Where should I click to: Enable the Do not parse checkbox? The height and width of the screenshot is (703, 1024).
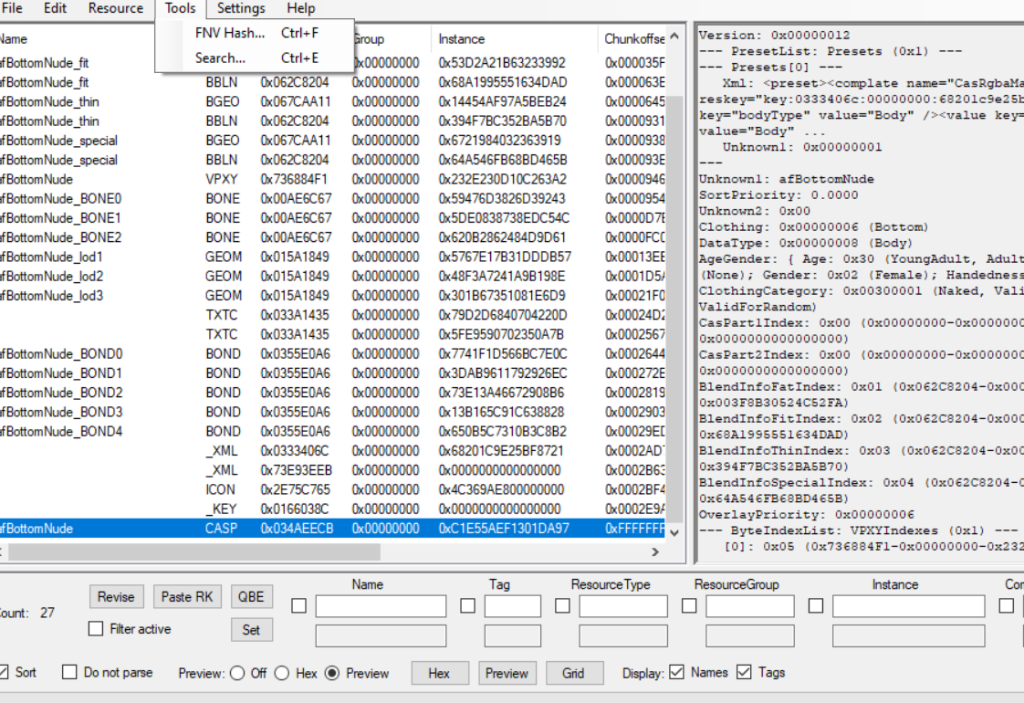pyautogui.click(x=69, y=672)
